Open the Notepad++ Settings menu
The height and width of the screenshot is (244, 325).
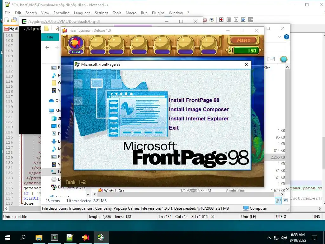[101, 13]
